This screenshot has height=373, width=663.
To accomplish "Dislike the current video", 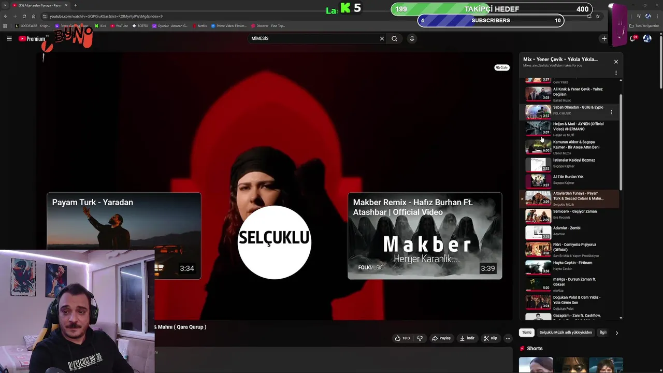I will (420, 338).
